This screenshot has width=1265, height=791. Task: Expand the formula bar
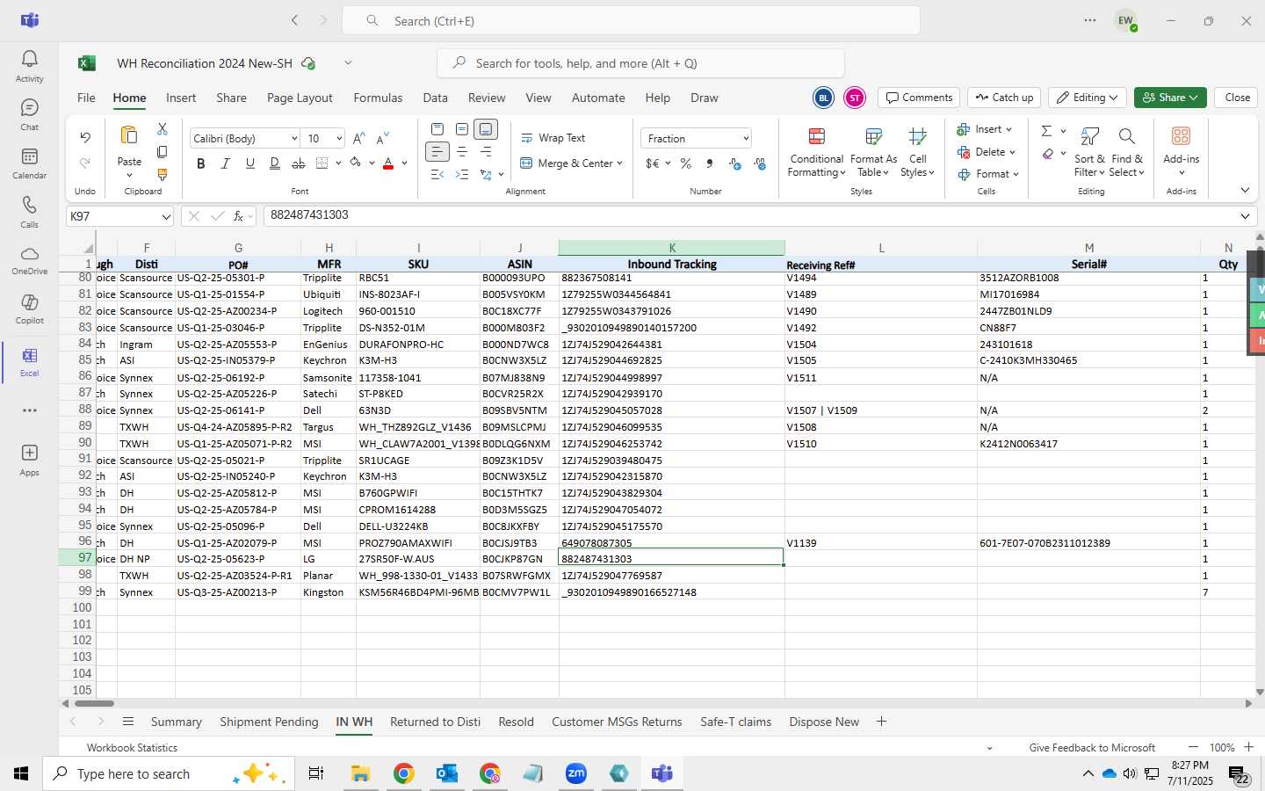pyautogui.click(x=1245, y=216)
